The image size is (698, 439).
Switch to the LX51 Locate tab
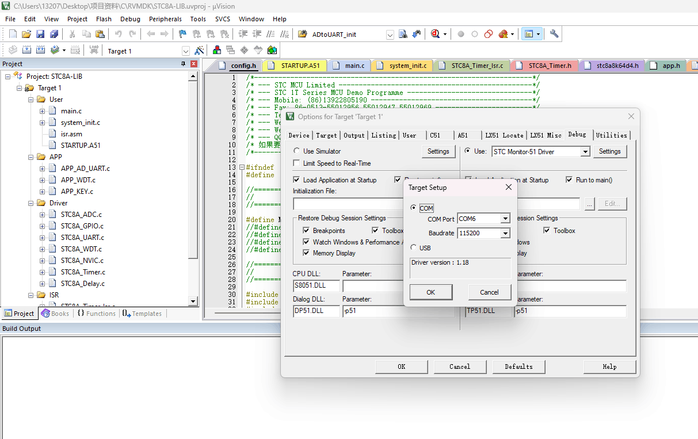pyautogui.click(x=504, y=135)
